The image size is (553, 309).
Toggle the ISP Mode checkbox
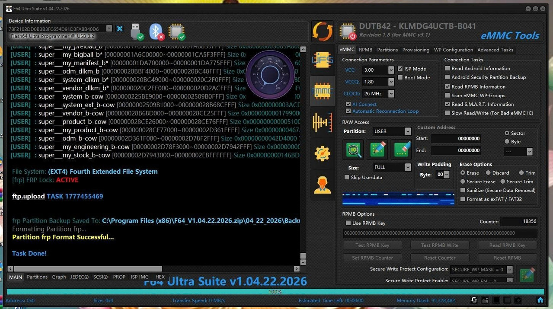tap(400, 69)
